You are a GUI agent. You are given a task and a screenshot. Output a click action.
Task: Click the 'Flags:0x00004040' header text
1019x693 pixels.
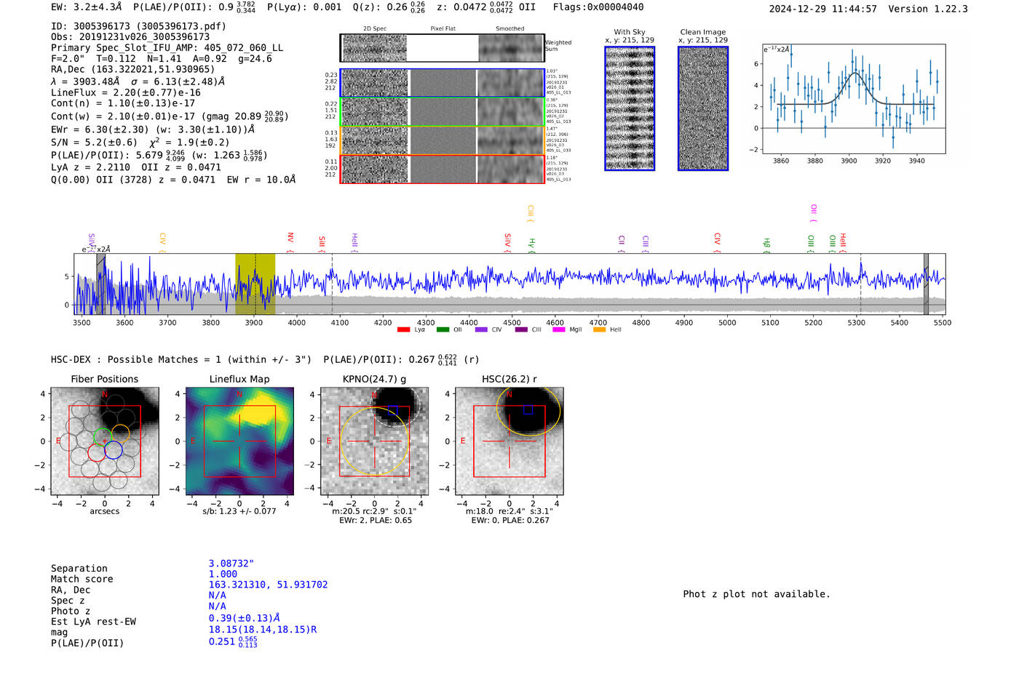(598, 7)
